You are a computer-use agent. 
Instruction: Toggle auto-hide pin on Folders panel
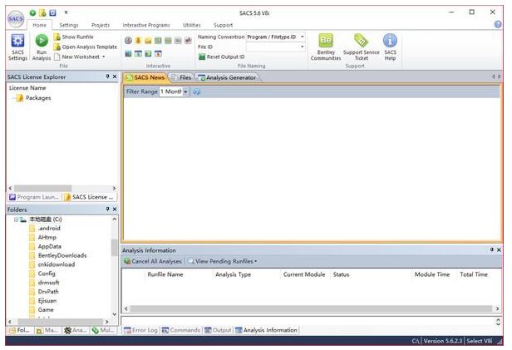tap(107, 209)
